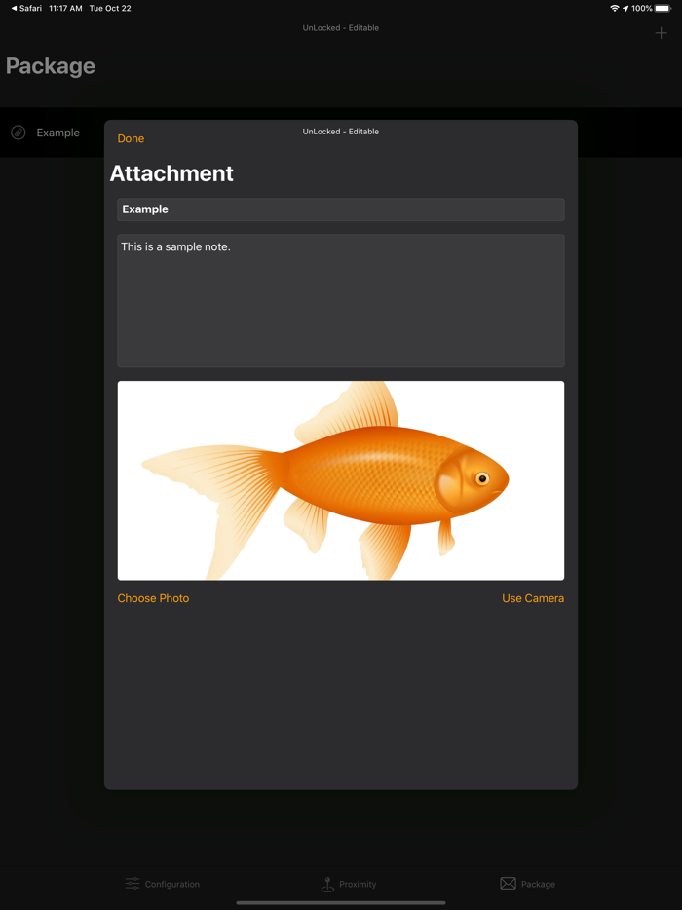Select Choose Photo link
This screenshot has height=910, width=682.
click(153, 598)
